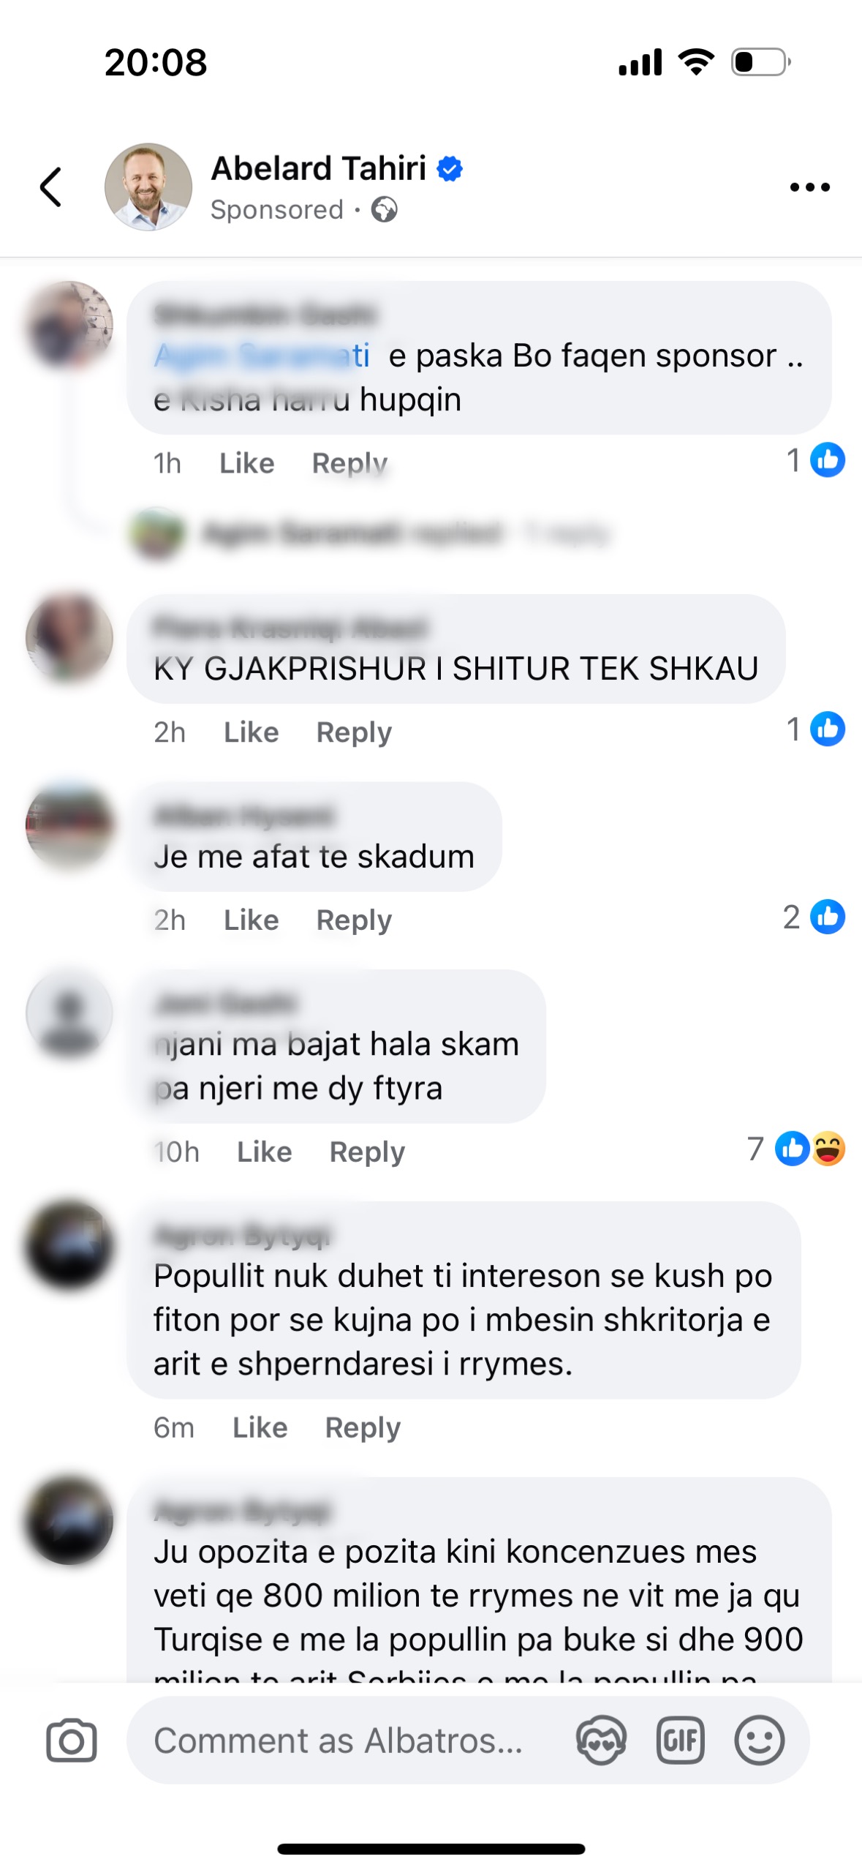Tap the blue verified badge
This screenshot has width=862, height=1870.
(x=450, y=168)
